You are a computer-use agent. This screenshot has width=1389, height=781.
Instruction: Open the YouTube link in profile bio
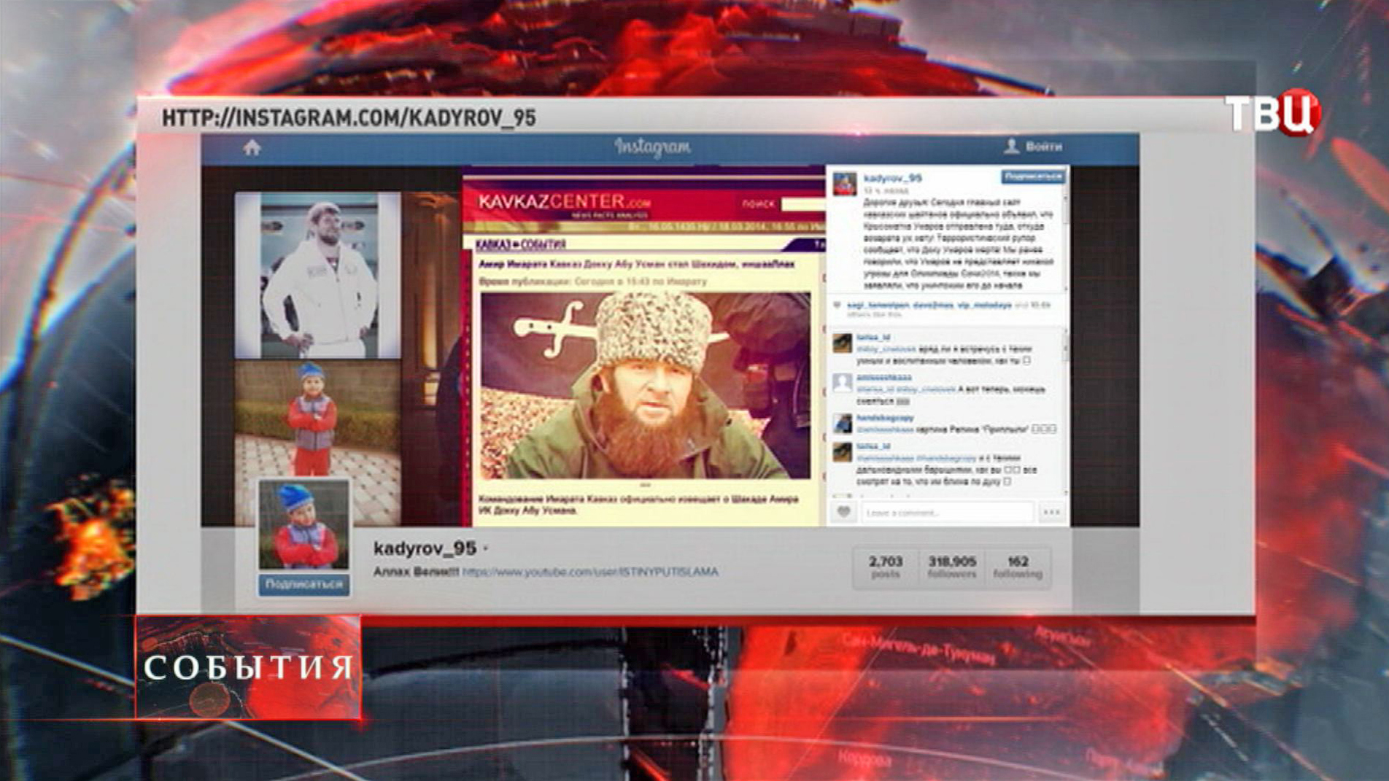(x=590, y=572)
